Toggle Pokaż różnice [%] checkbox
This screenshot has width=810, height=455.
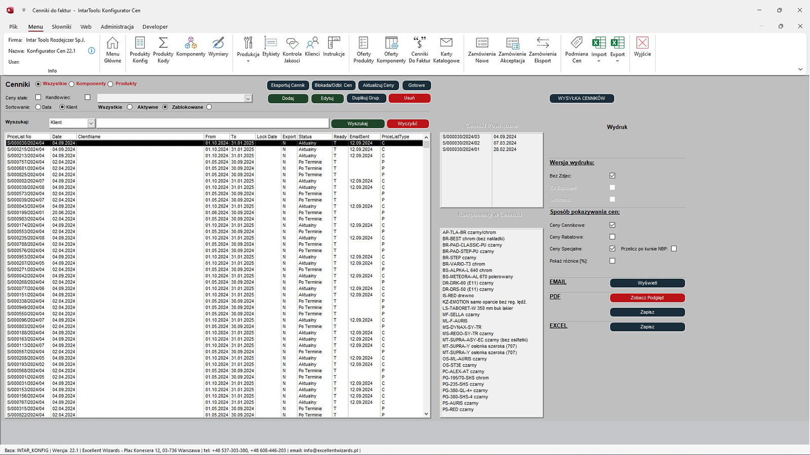(x=613, y=261)
